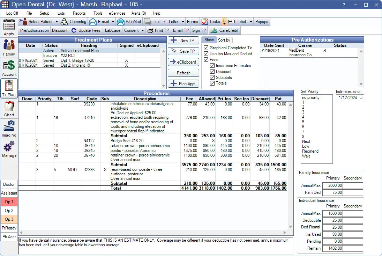Uncheck Graphical Completed Tx

[206, 48]
